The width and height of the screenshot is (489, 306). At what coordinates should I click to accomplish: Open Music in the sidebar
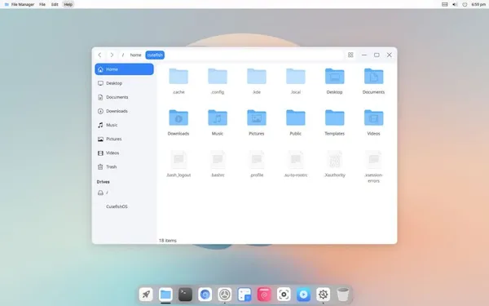(x=124, y=125)
